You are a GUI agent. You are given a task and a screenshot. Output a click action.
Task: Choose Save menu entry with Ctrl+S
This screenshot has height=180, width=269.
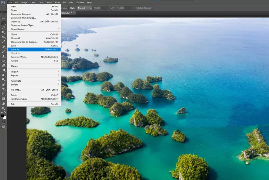34,46
